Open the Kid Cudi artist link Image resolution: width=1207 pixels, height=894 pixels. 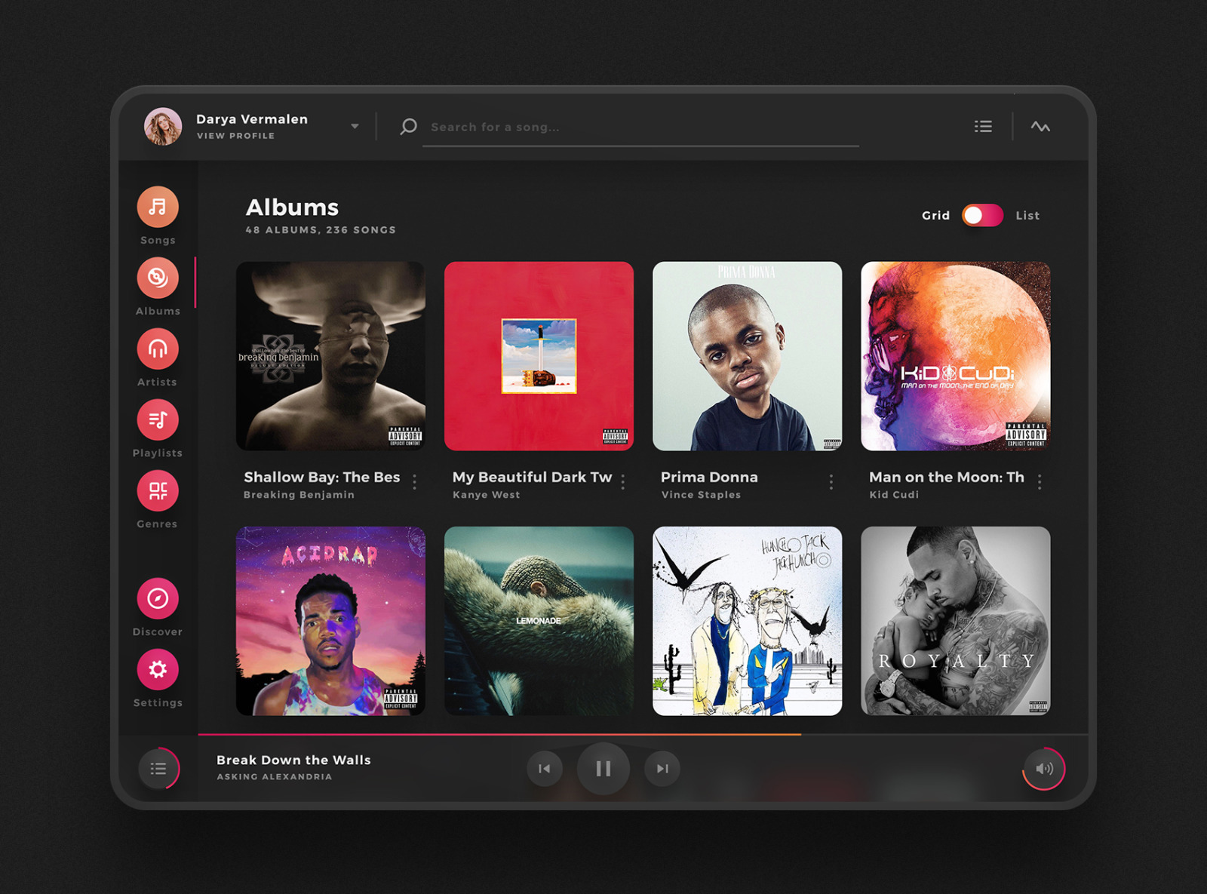pos(894,495)
